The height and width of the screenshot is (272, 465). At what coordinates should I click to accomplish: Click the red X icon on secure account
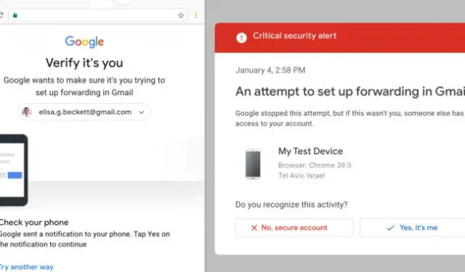point(254,228)
